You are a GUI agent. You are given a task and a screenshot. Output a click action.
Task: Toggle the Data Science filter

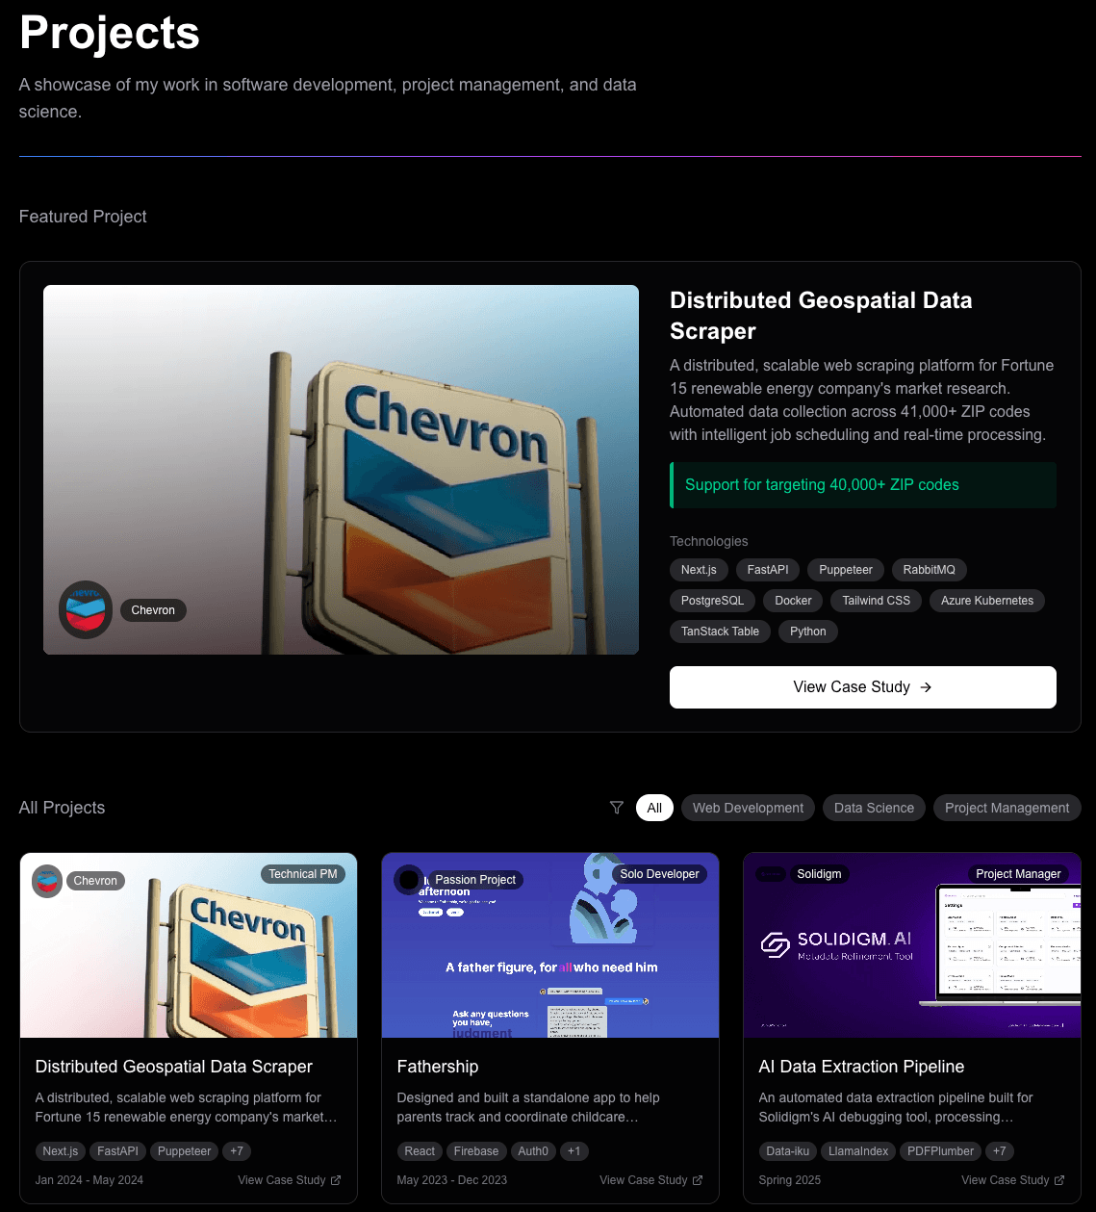coord(874,808)
